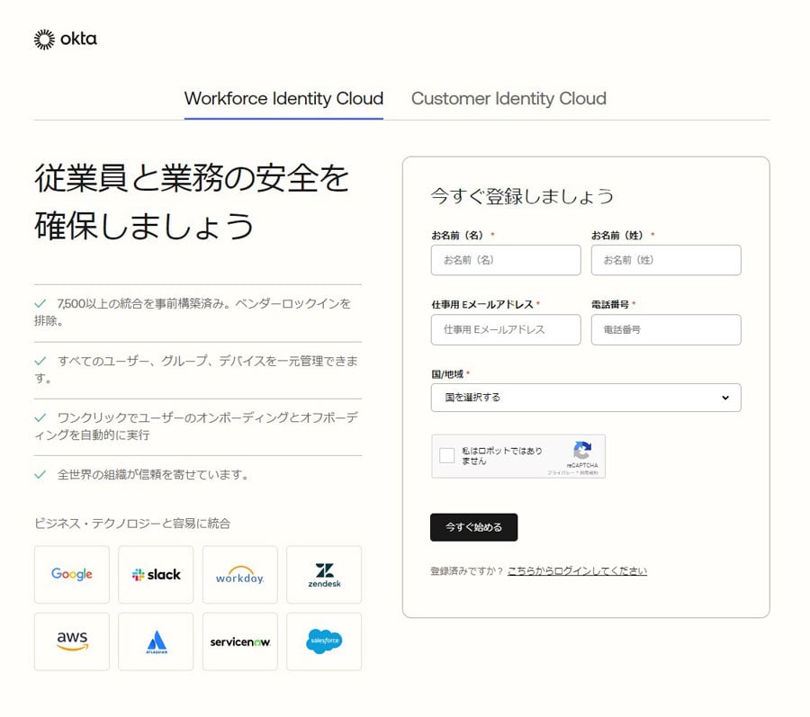810x717 pixels.
Task: Open the Google integration tile
Action: [x=72, y=575]
